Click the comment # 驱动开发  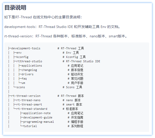click(75, 74)
